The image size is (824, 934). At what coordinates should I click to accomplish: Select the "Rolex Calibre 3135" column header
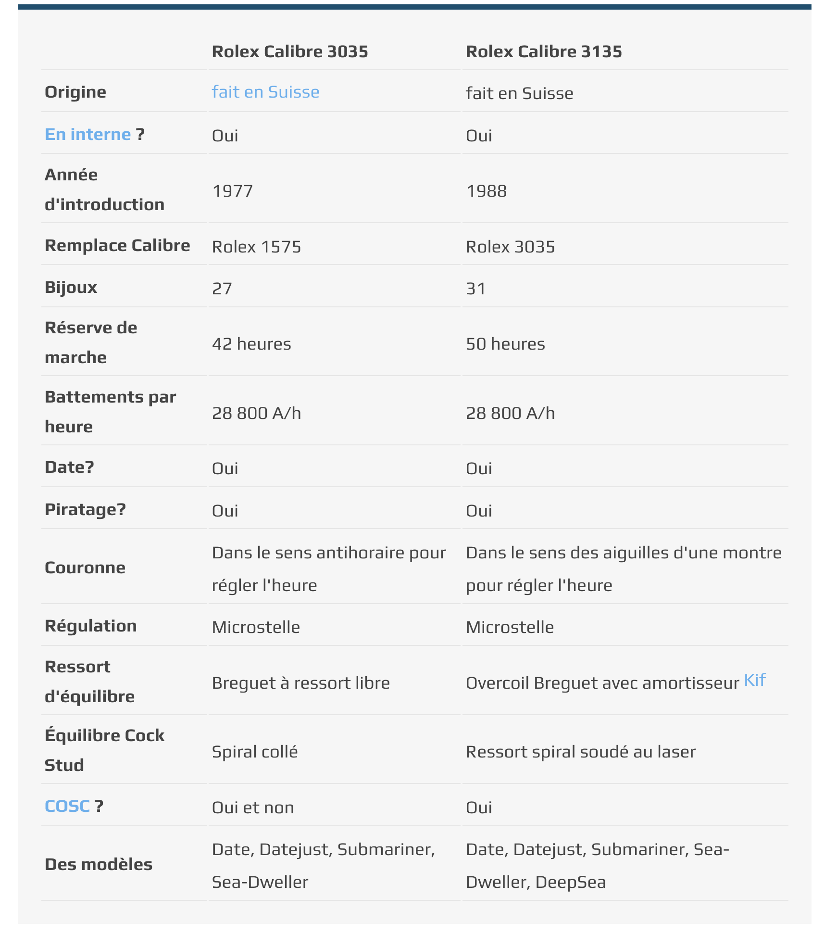(x=544, y=51)
